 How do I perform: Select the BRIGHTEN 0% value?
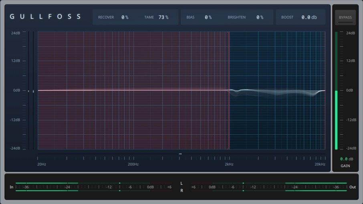260,17
